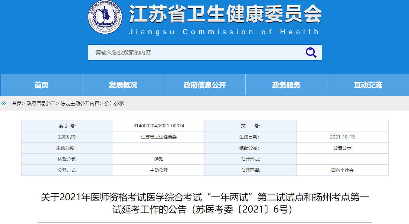
Task: Click the 江苏省卫生健康委员会 site title
Action: coord(225,14)
